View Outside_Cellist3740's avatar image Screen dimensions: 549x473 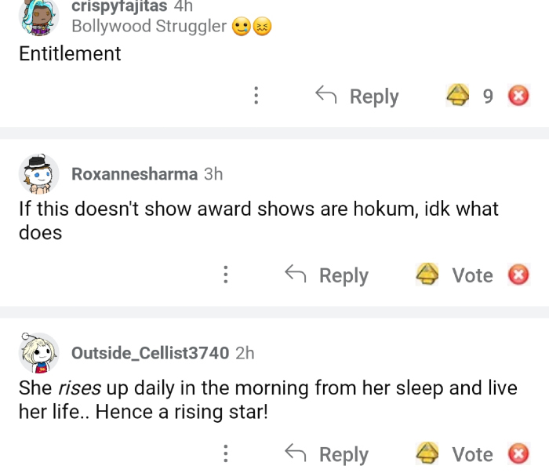click(38, 353)
